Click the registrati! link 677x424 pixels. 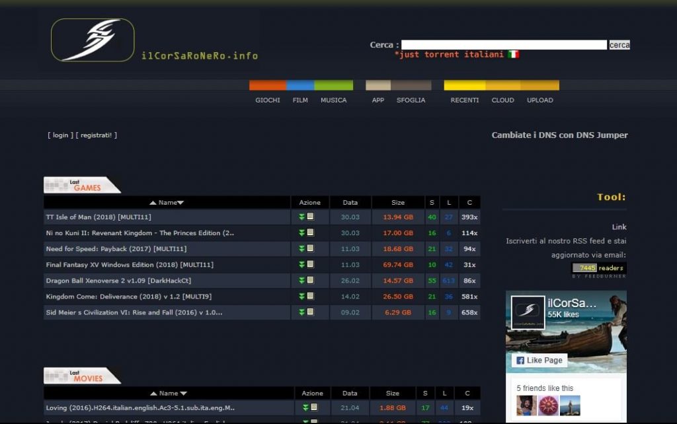[97, 135]
